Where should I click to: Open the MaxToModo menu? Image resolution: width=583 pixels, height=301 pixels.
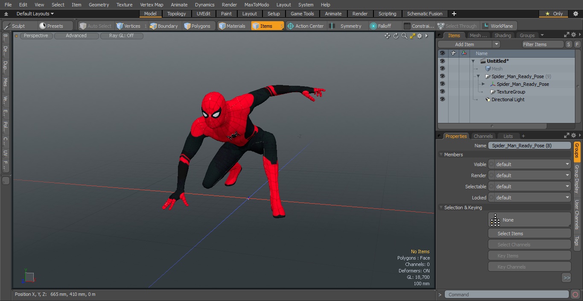coord(257,5)
